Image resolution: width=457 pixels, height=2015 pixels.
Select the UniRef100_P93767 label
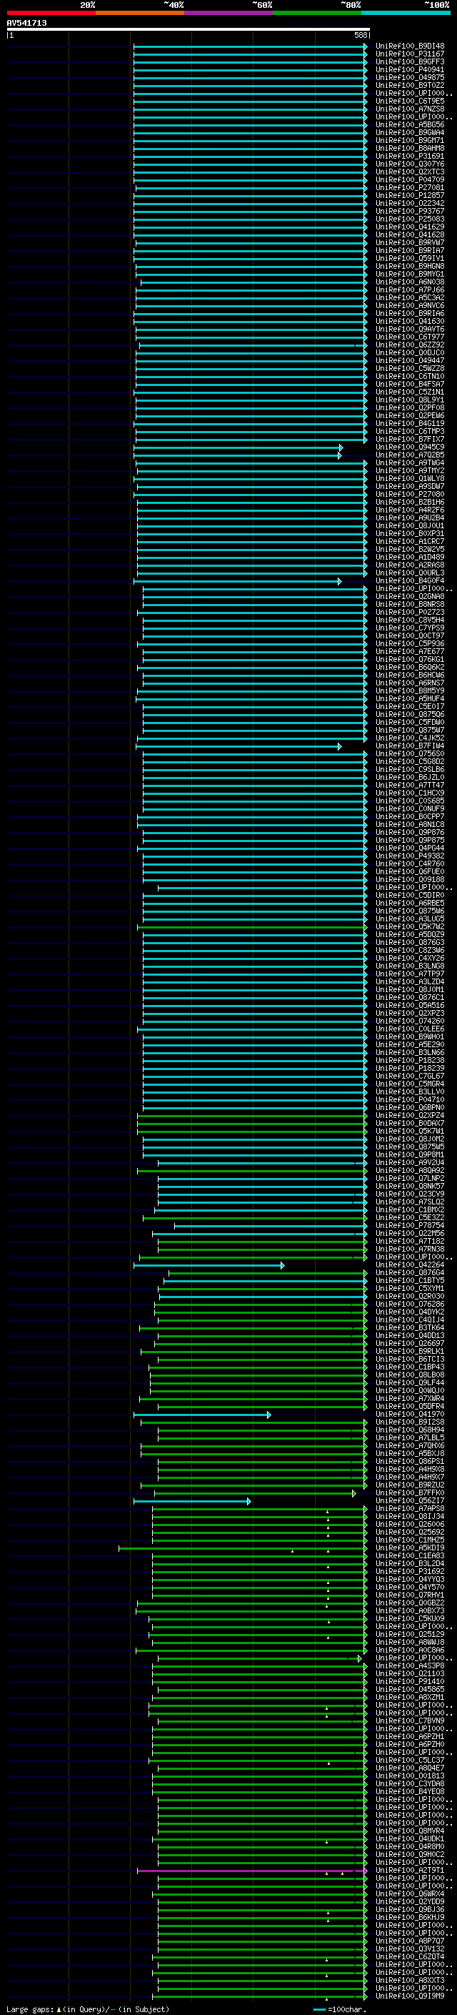[x=409, y=211]
